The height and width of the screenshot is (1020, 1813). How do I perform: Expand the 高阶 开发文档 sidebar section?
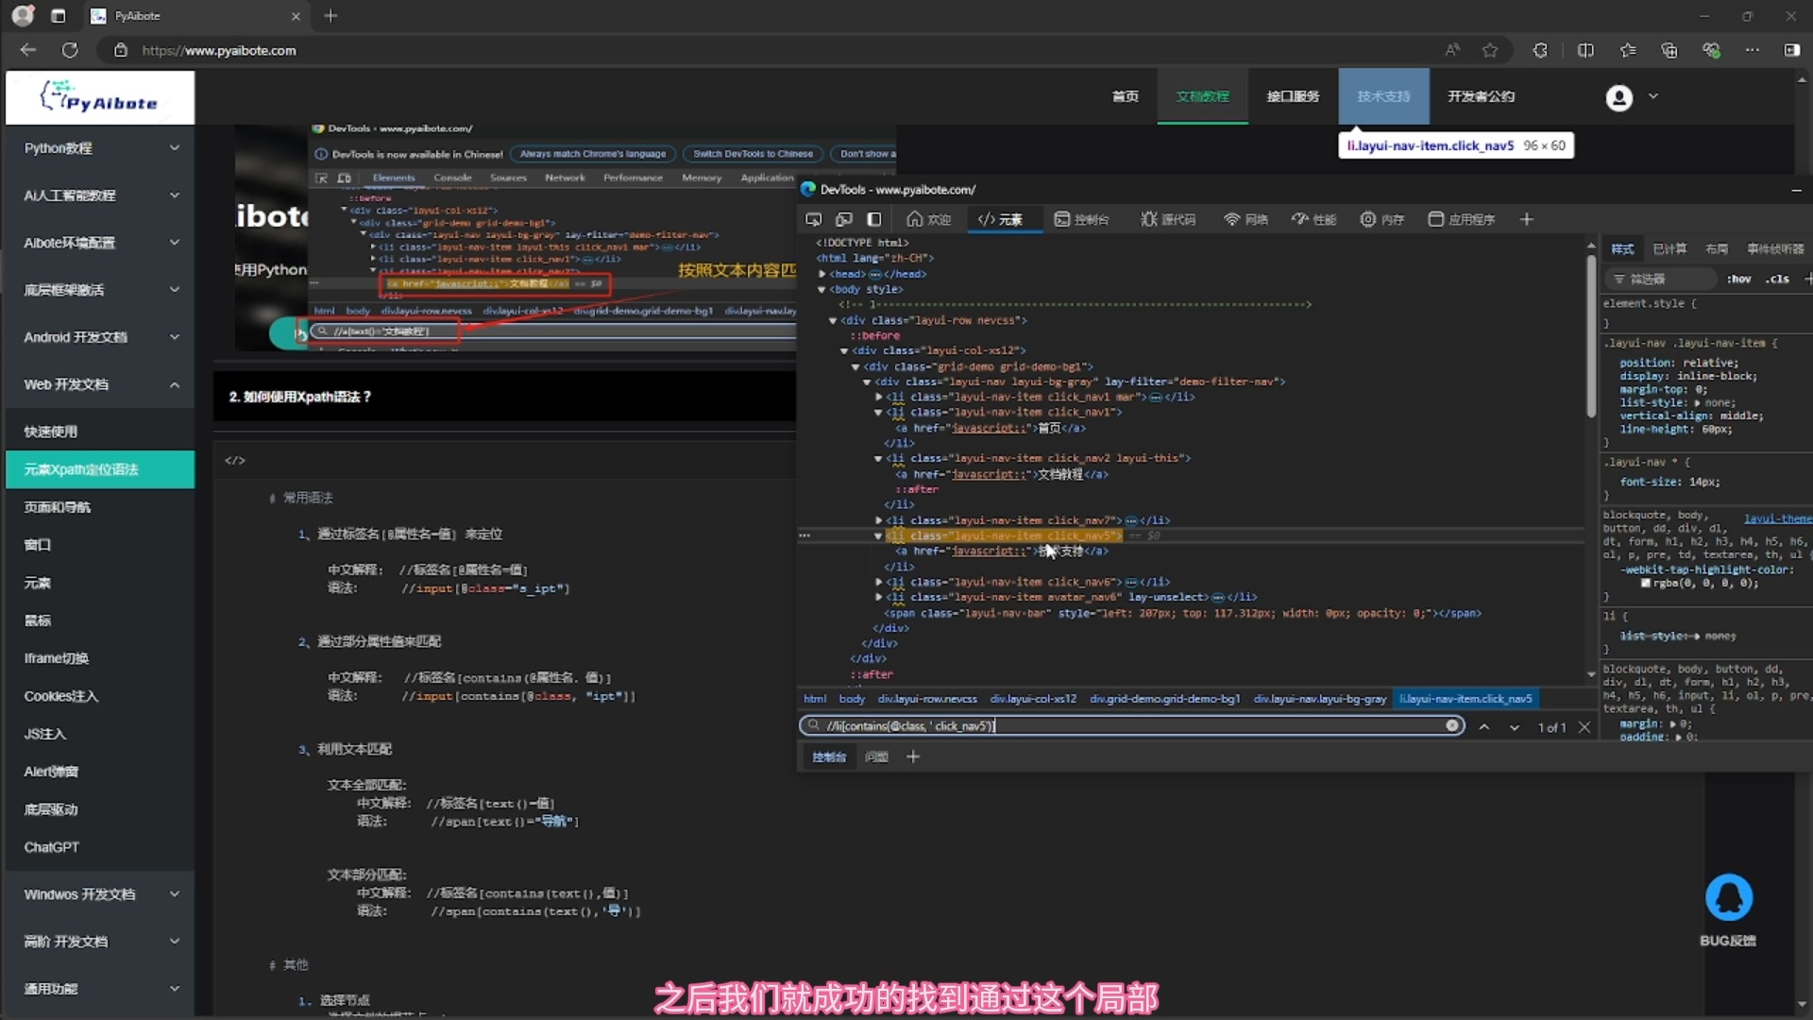[100, 942]
